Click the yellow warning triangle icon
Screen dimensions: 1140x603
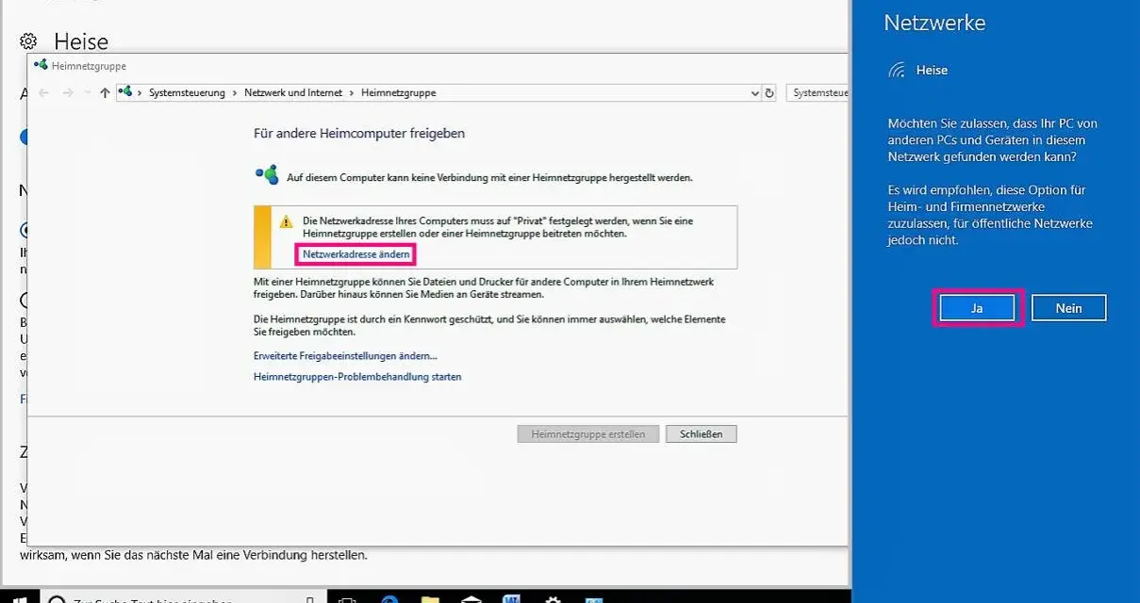(x=287, y=221)
